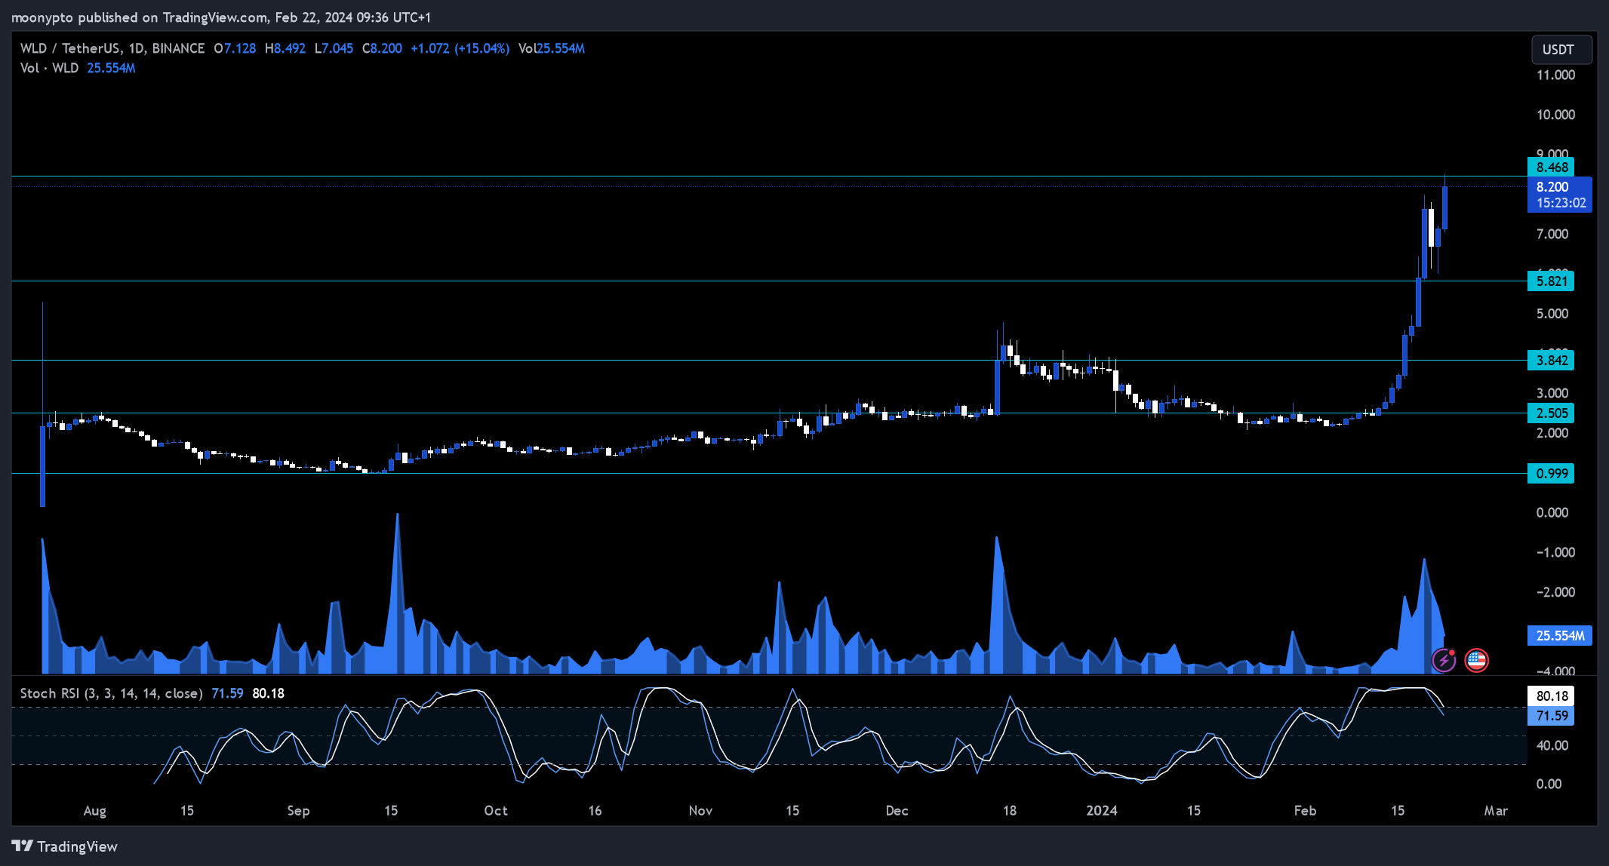This screenshot has height=866, width=1609.
Task: Open the USDT currency selector
Action: 1561,49
